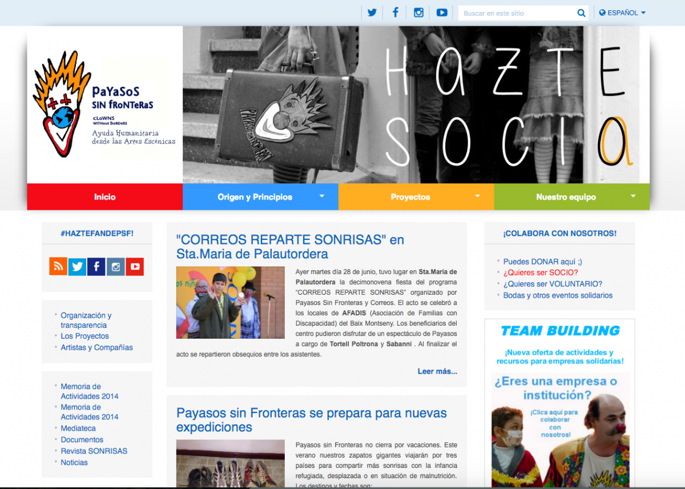
Task: Expand the Nuestro equipo menu arrow
Action: 633,196
